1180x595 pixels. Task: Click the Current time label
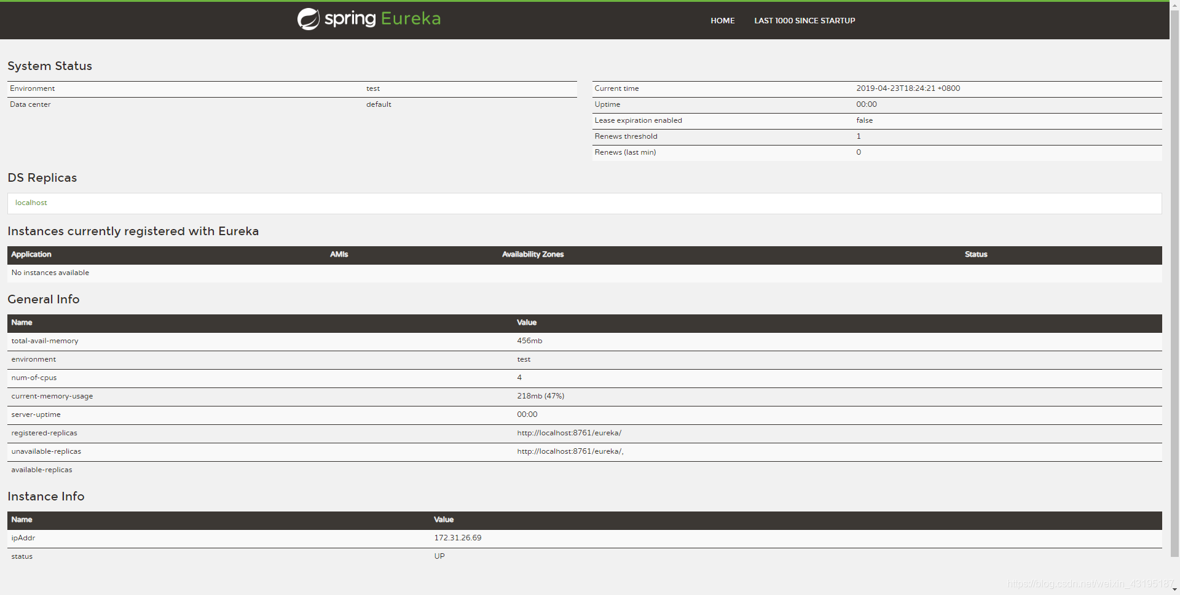[x=616, y=88]
